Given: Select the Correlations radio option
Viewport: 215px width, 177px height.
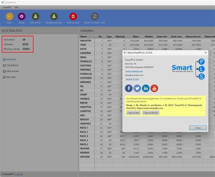Looking at the screenshot, I should coord(4,65).
